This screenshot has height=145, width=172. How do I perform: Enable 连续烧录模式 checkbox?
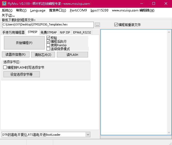[58, 49]
